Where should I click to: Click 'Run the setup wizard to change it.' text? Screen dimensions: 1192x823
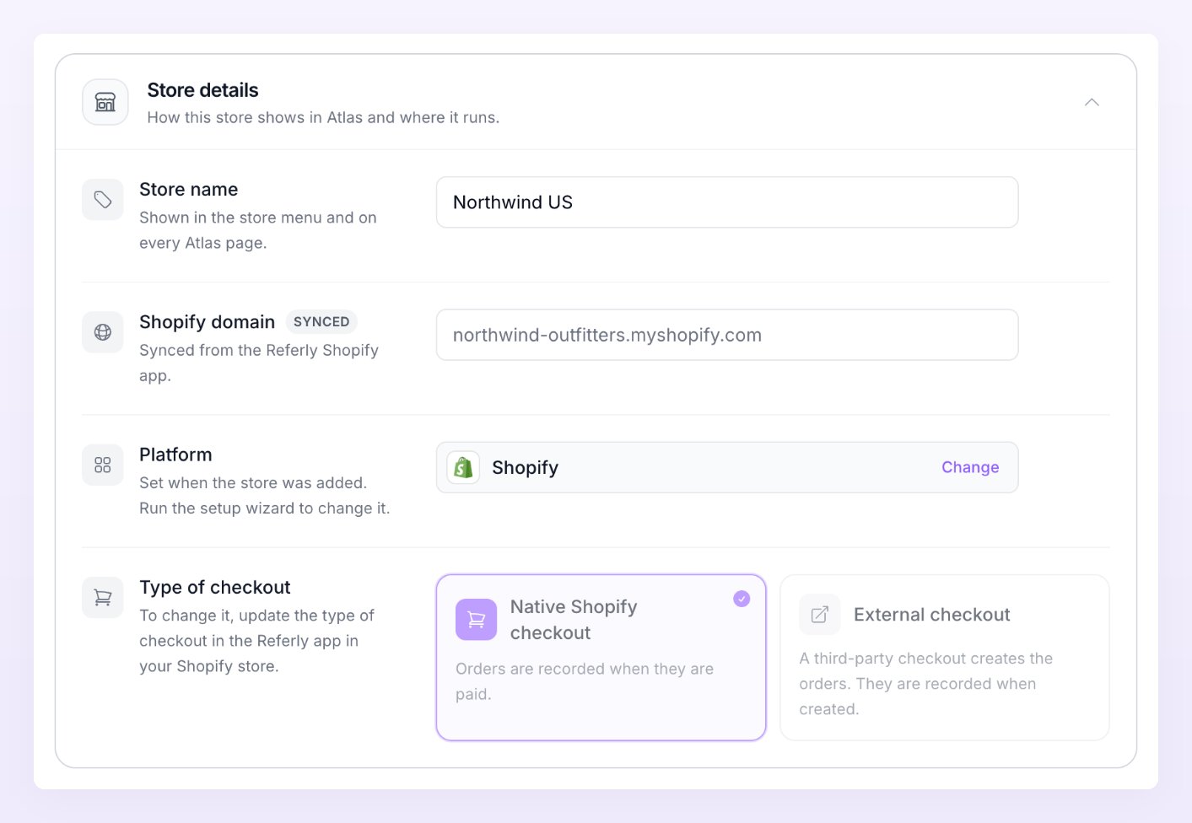[x=265, y=508]
